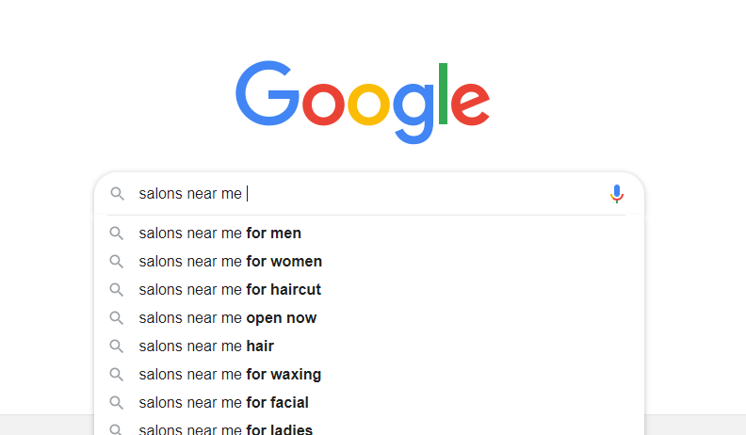Pick "salons near me for facial" suggestion
Screen dimensions: 746x435
click(223, 403)
